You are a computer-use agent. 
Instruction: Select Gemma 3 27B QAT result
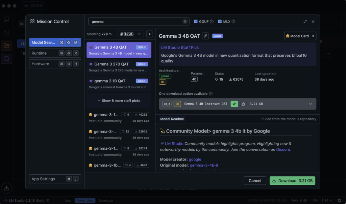[119, 67]
